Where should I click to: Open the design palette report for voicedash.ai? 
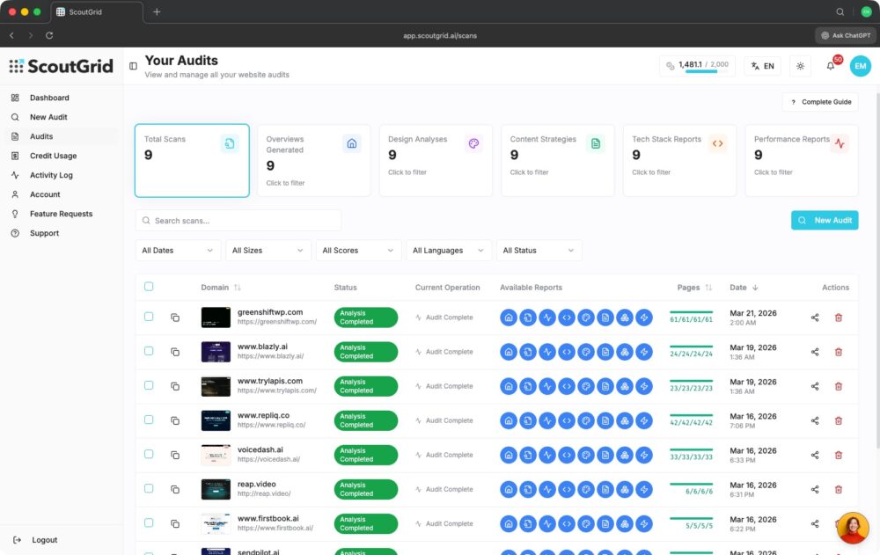coord(585,455)
